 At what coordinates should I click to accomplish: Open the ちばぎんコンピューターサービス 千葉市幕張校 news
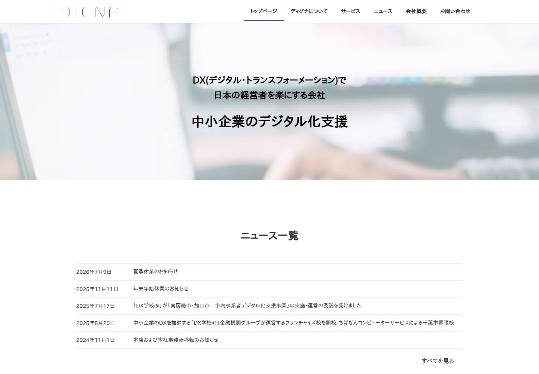click(x=293, y=323)
